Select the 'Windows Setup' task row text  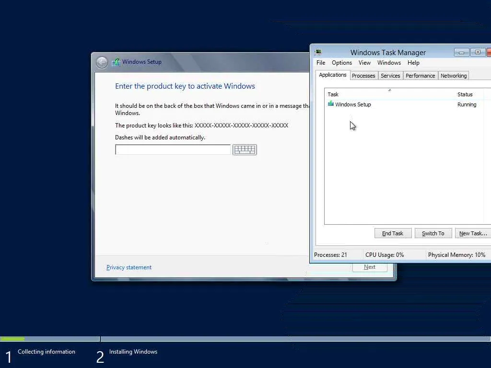click(353, 104)
